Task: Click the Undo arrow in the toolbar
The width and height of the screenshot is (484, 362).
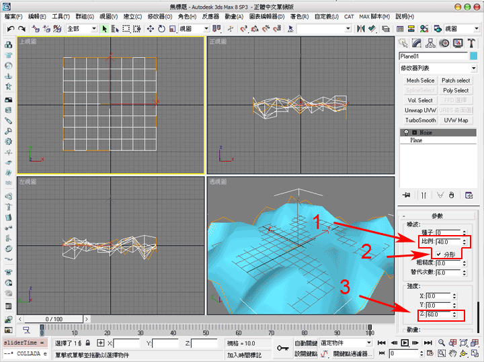Action: click(11, 29)
